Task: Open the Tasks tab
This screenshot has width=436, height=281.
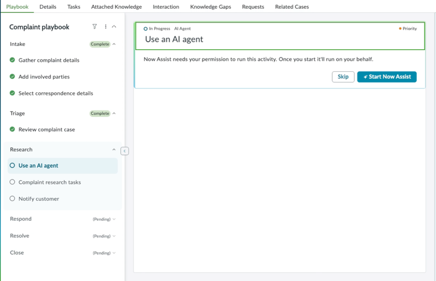Action: click(73, 7)
